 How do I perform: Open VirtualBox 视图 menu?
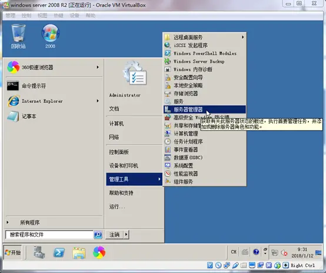42,15
